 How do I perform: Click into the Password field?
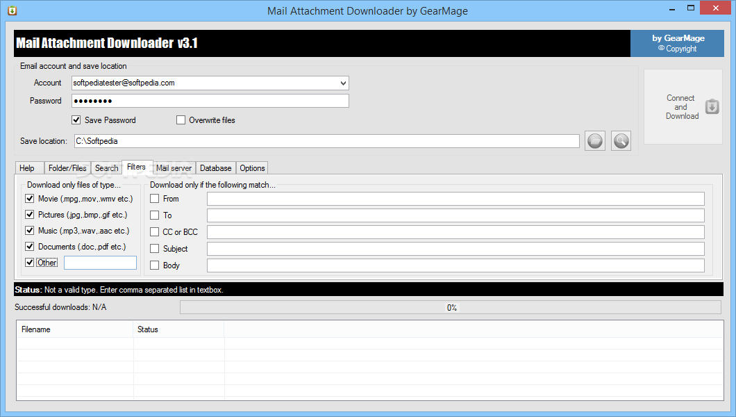pos(210,101)
